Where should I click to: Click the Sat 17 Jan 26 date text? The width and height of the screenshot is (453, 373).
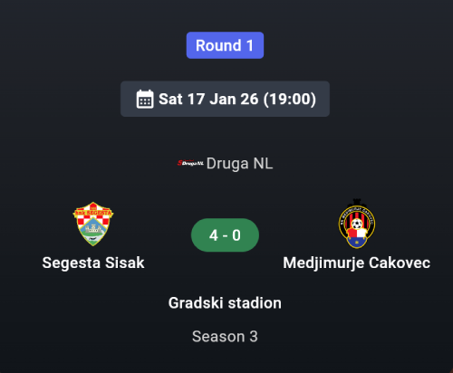pyautogui.click(x=208, y=99)
